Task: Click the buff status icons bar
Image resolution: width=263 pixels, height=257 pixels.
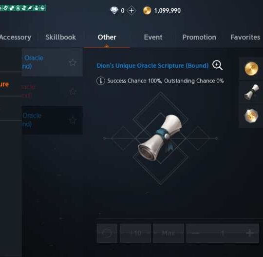Action: coord(23,8)
